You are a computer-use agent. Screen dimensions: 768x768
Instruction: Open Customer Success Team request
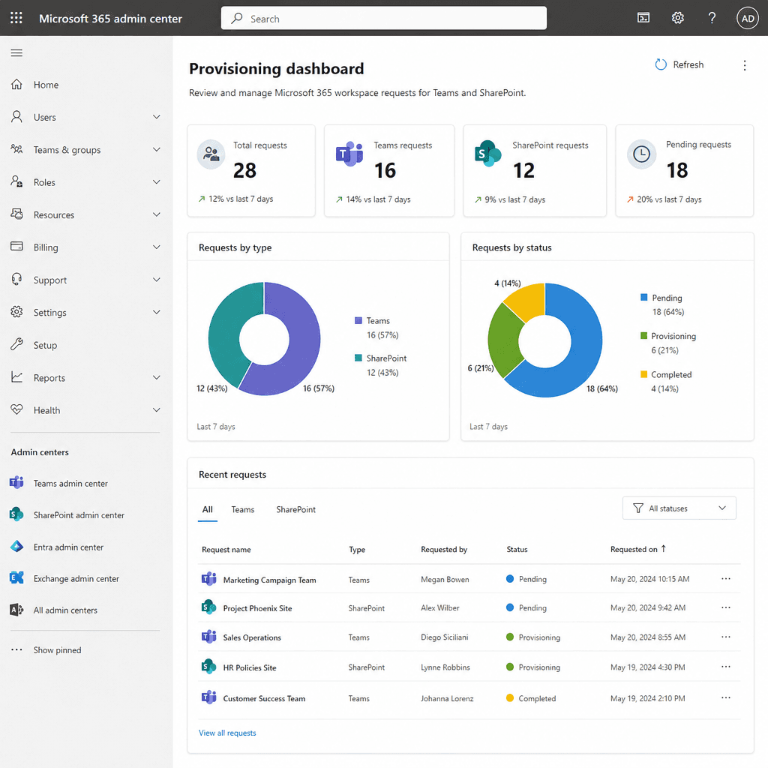pyautogui.click(x=264, y=698)
